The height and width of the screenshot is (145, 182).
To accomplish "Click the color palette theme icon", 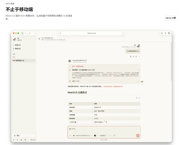I will [x=25, y=140].
